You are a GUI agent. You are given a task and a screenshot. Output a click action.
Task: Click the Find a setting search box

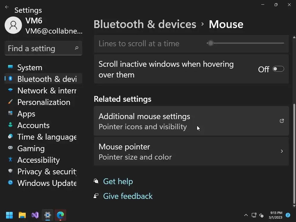tap(40, 48)
